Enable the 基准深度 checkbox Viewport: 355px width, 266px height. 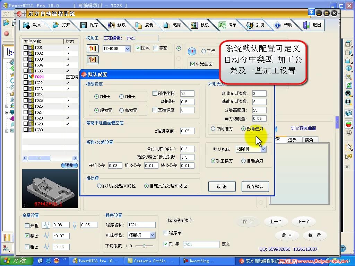tap(155, 110)
